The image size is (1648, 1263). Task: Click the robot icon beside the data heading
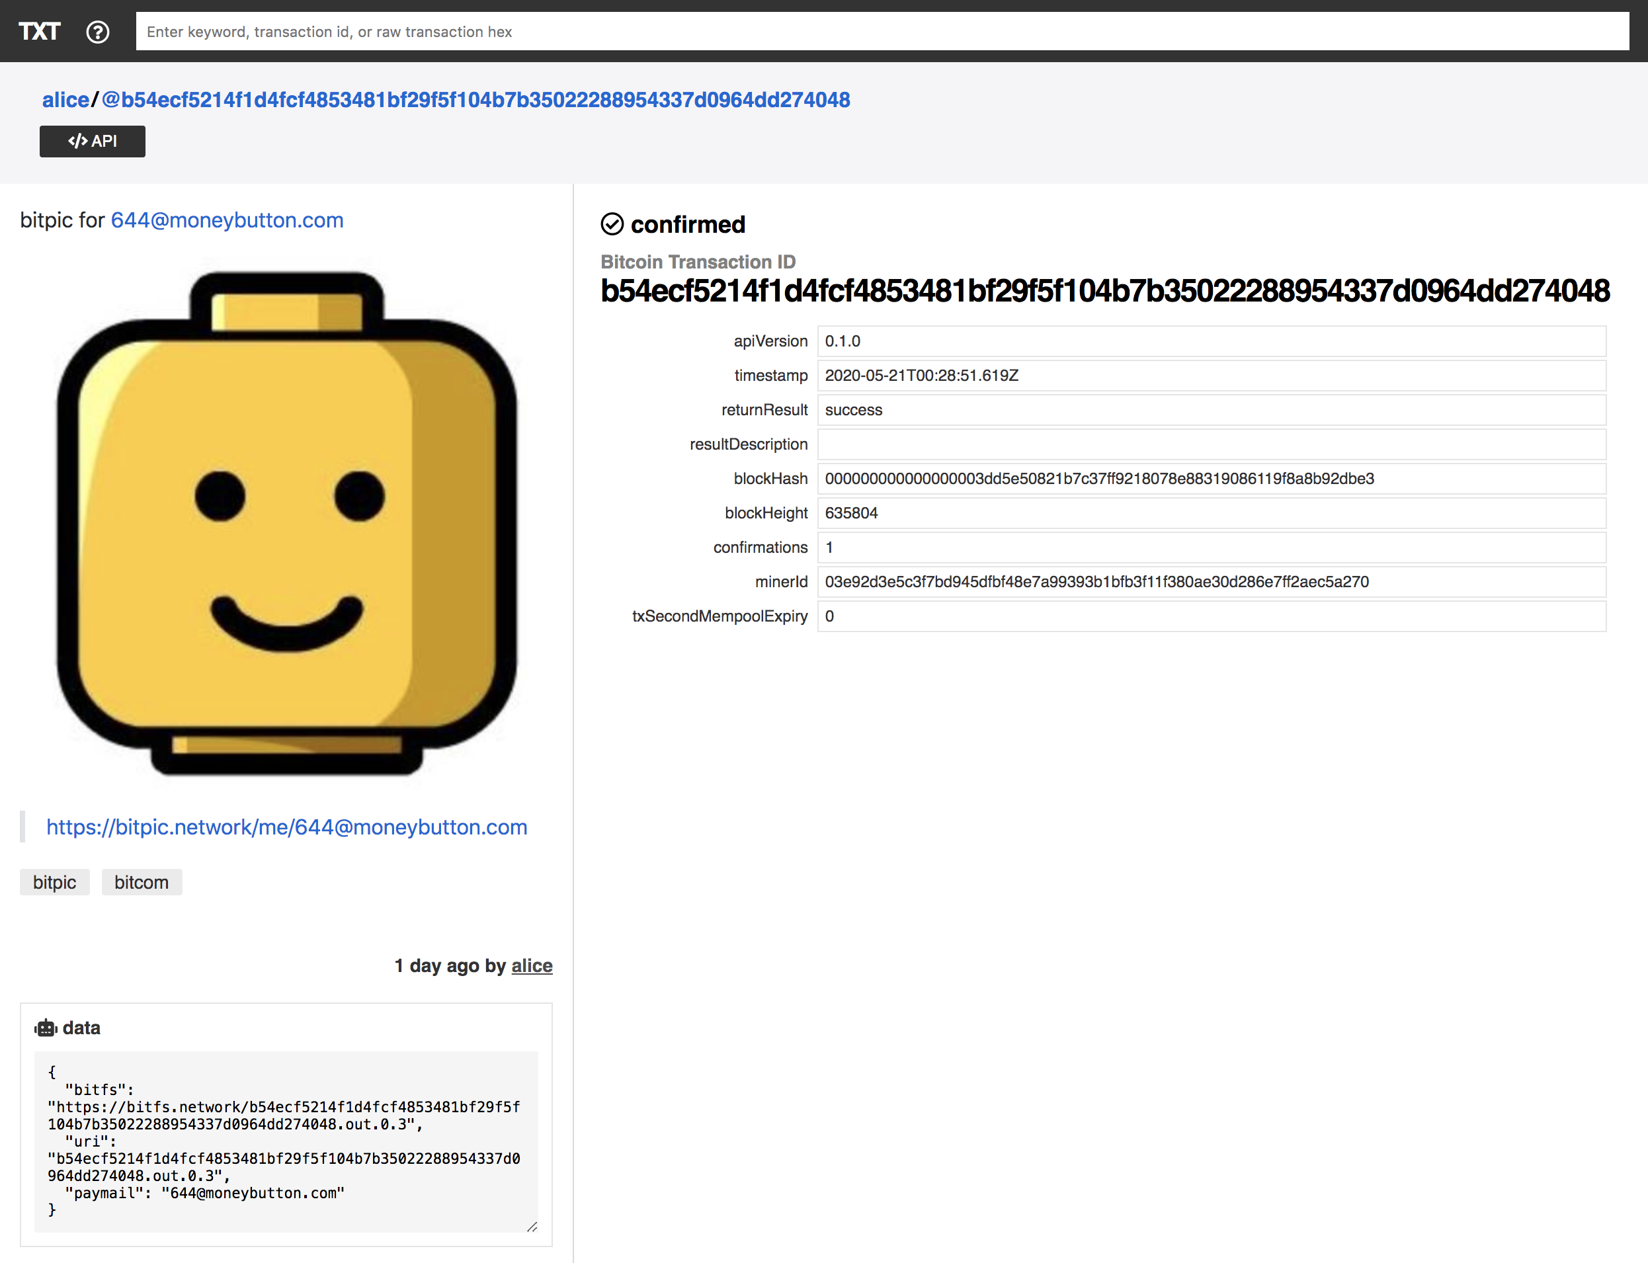(46, 1028)
